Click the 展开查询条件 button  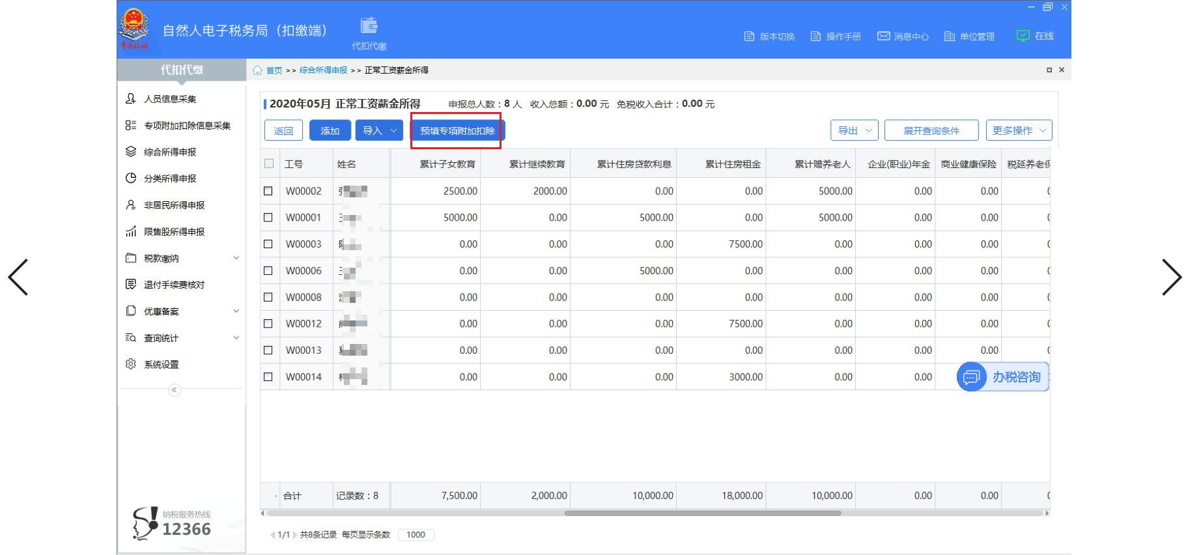(931, 130)
